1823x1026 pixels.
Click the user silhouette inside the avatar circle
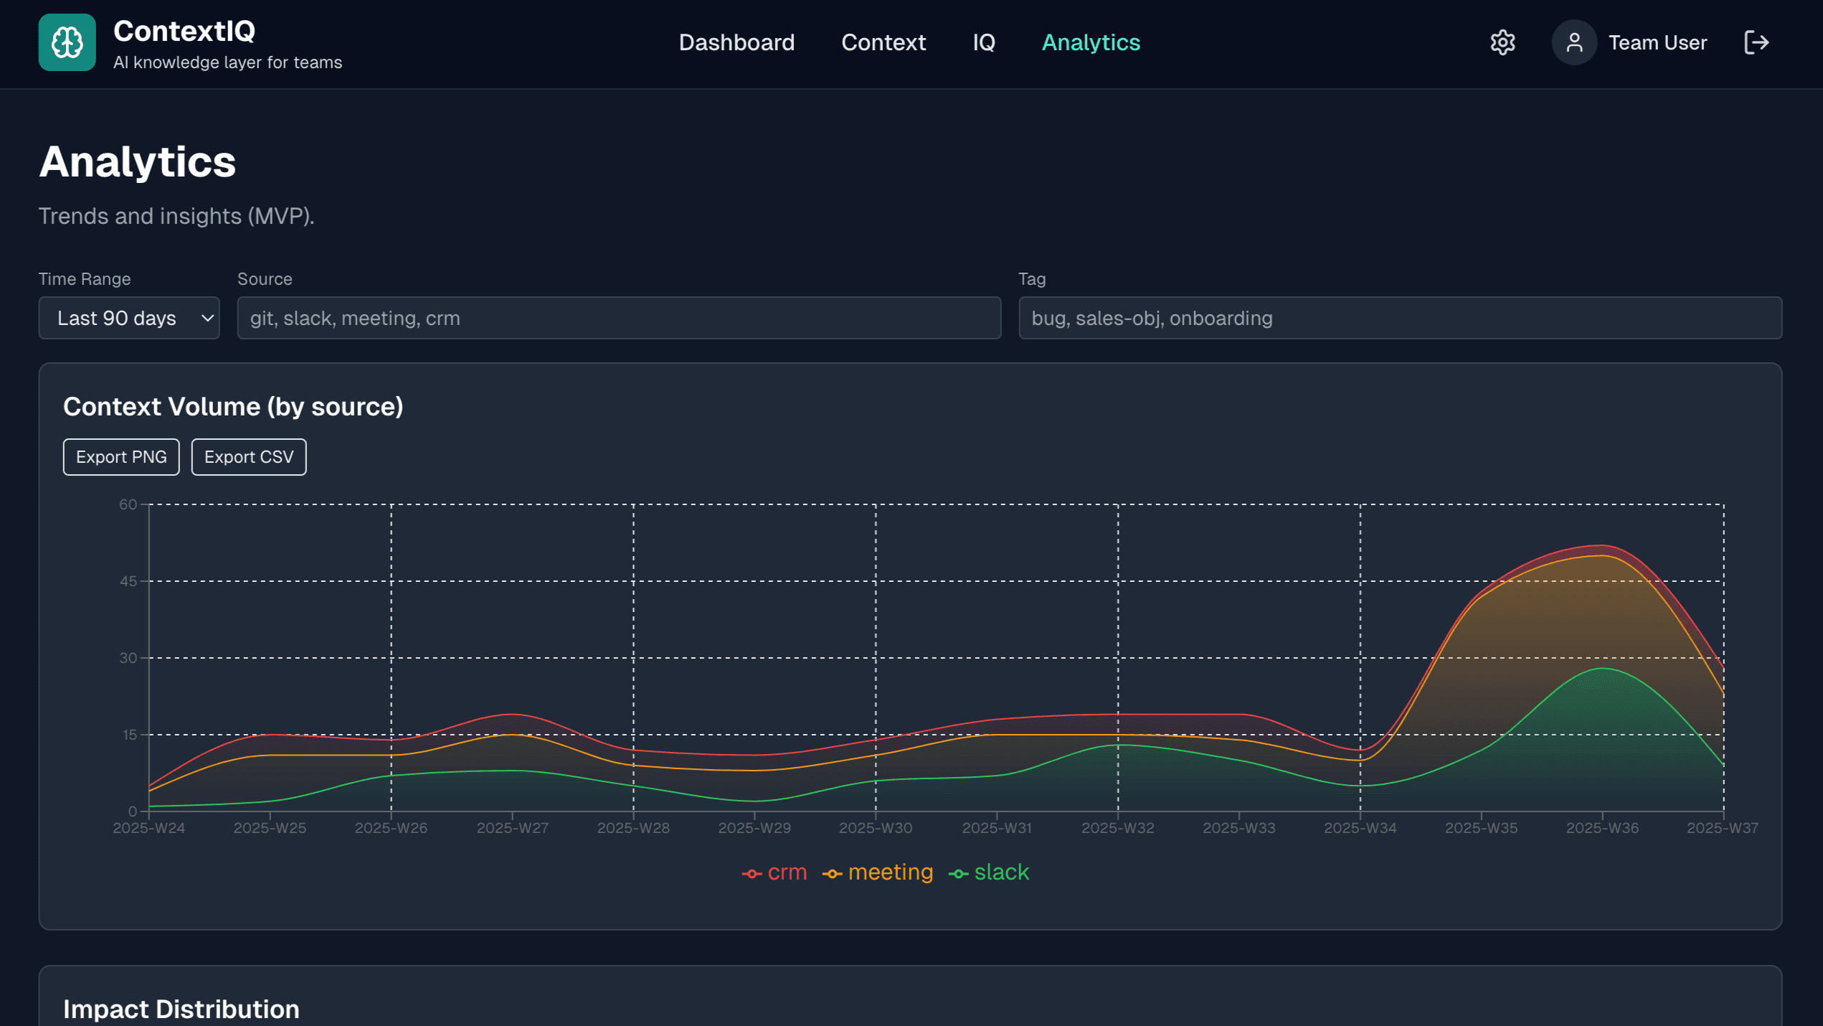tap(1575, 42)
